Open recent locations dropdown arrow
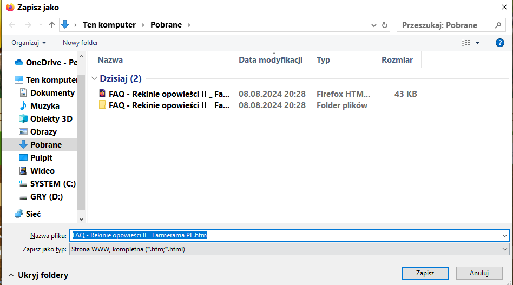513x285 pixels. point(41,25)
